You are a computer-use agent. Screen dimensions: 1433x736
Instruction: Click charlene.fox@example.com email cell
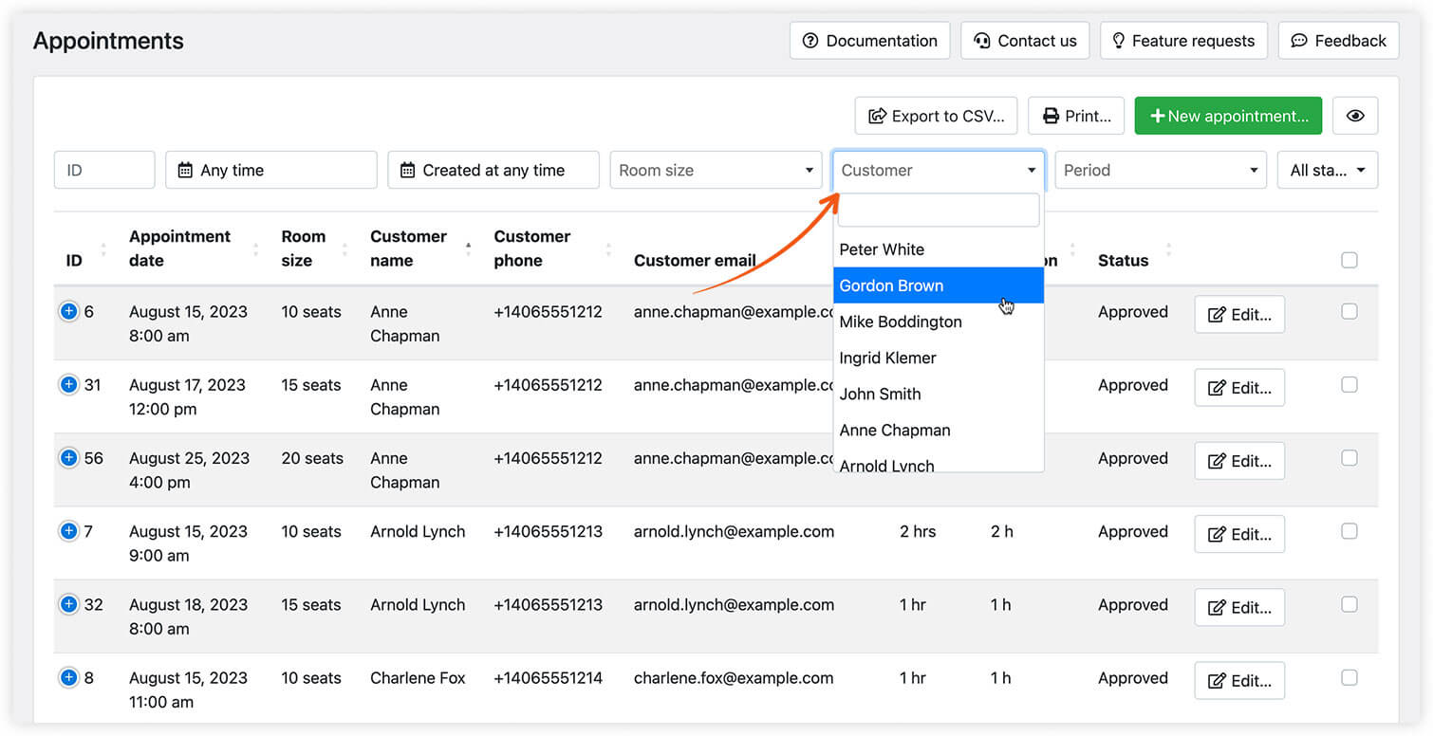click(734, 677)
